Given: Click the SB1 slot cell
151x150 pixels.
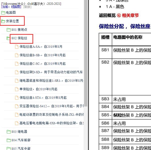Looking at the screenshot, I should (x=105, y=52).
